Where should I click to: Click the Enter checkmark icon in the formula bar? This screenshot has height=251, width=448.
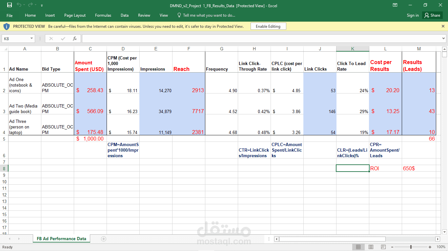click(63, 39)
